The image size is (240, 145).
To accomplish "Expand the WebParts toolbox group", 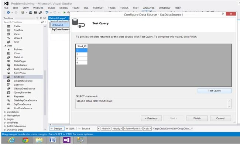I will pos(5,122).
